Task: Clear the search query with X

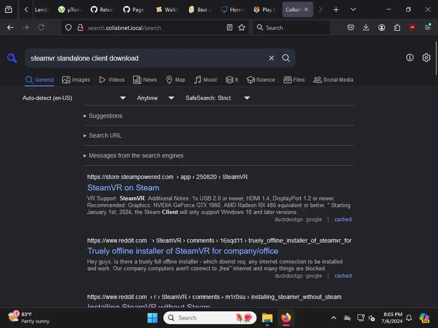Action: tap(271, 58)
